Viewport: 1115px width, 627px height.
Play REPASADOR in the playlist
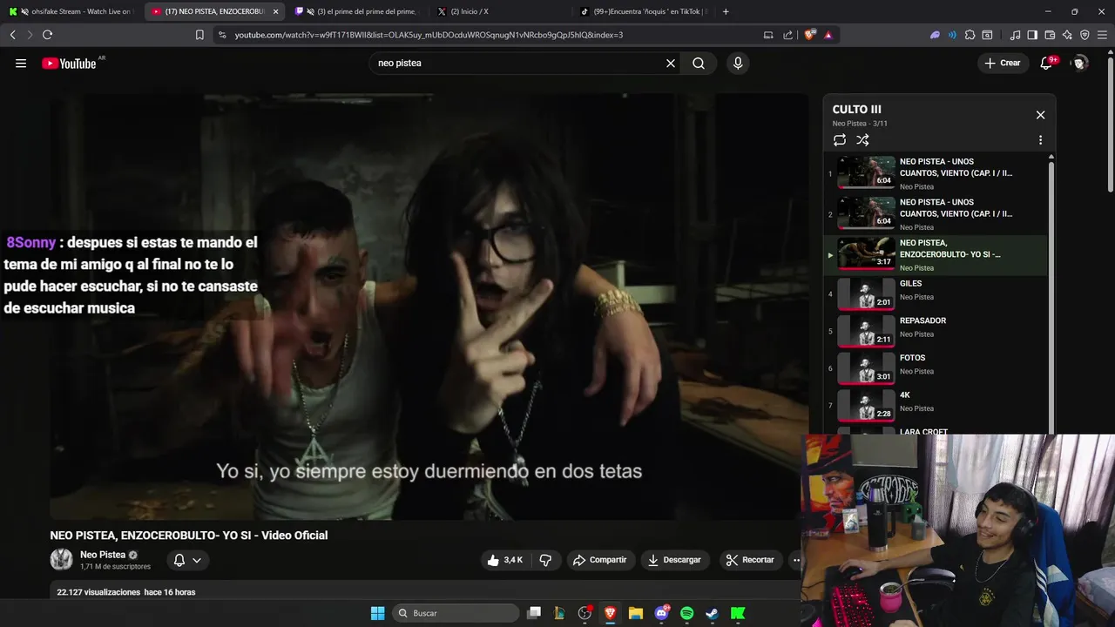click(936, 331)
